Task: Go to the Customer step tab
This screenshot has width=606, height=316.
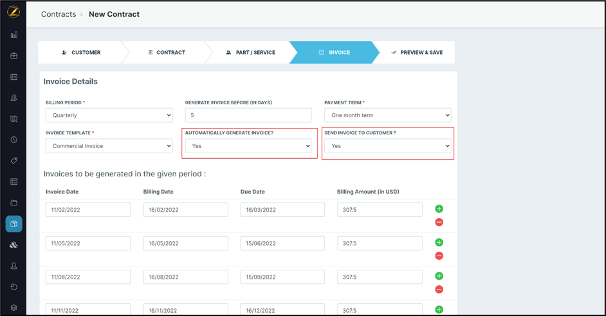Action: (81, 53)
